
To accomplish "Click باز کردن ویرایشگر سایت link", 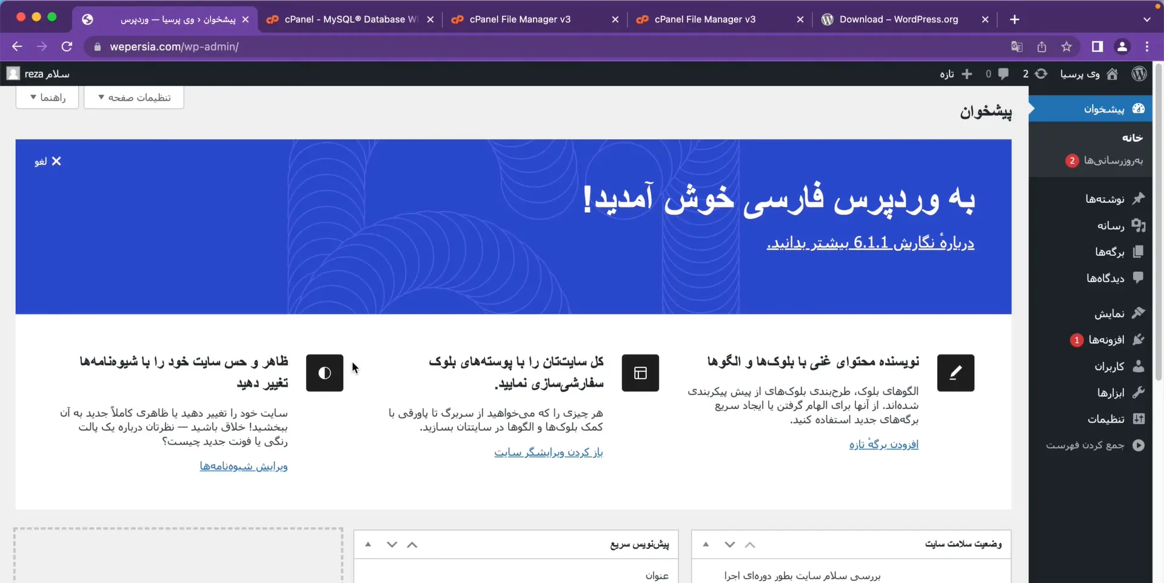I will pyautogui.click(x=548, y=452).
